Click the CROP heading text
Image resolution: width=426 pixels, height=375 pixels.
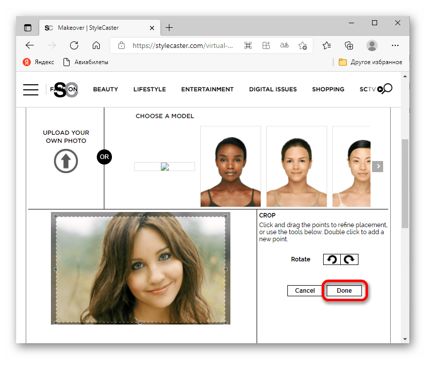click(x=267, y=216)
